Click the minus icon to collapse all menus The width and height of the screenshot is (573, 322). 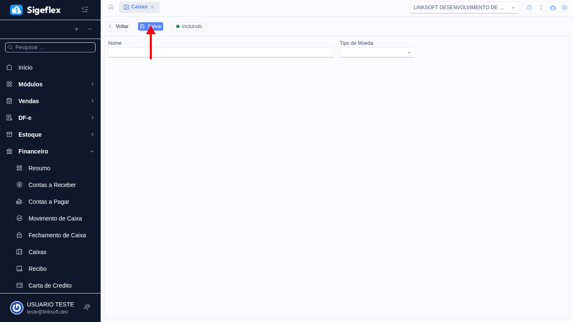point(90,29)
